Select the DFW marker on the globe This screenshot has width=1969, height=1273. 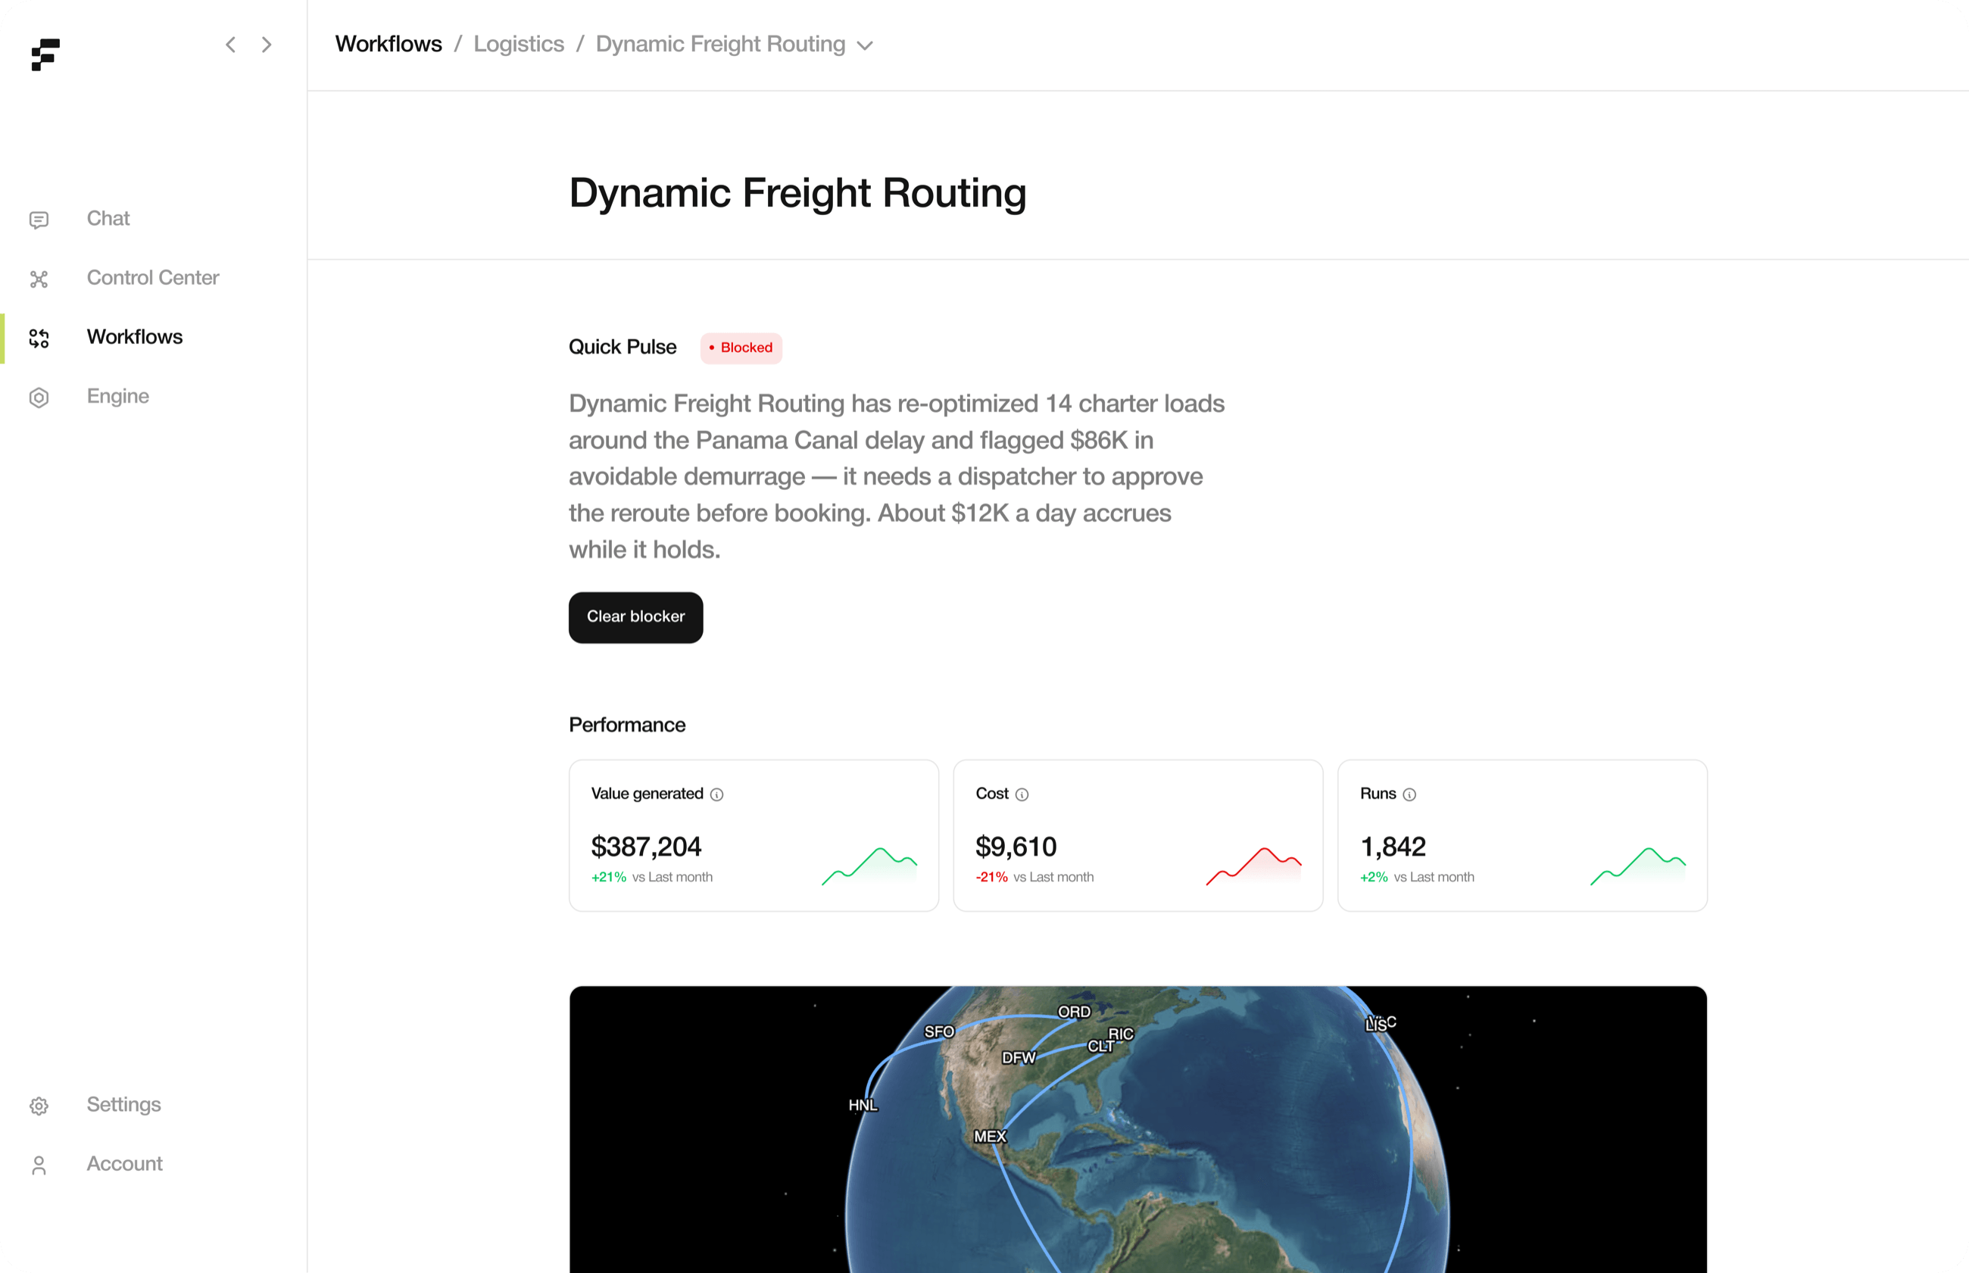pyautogui.click(x=1019, y=1058)
